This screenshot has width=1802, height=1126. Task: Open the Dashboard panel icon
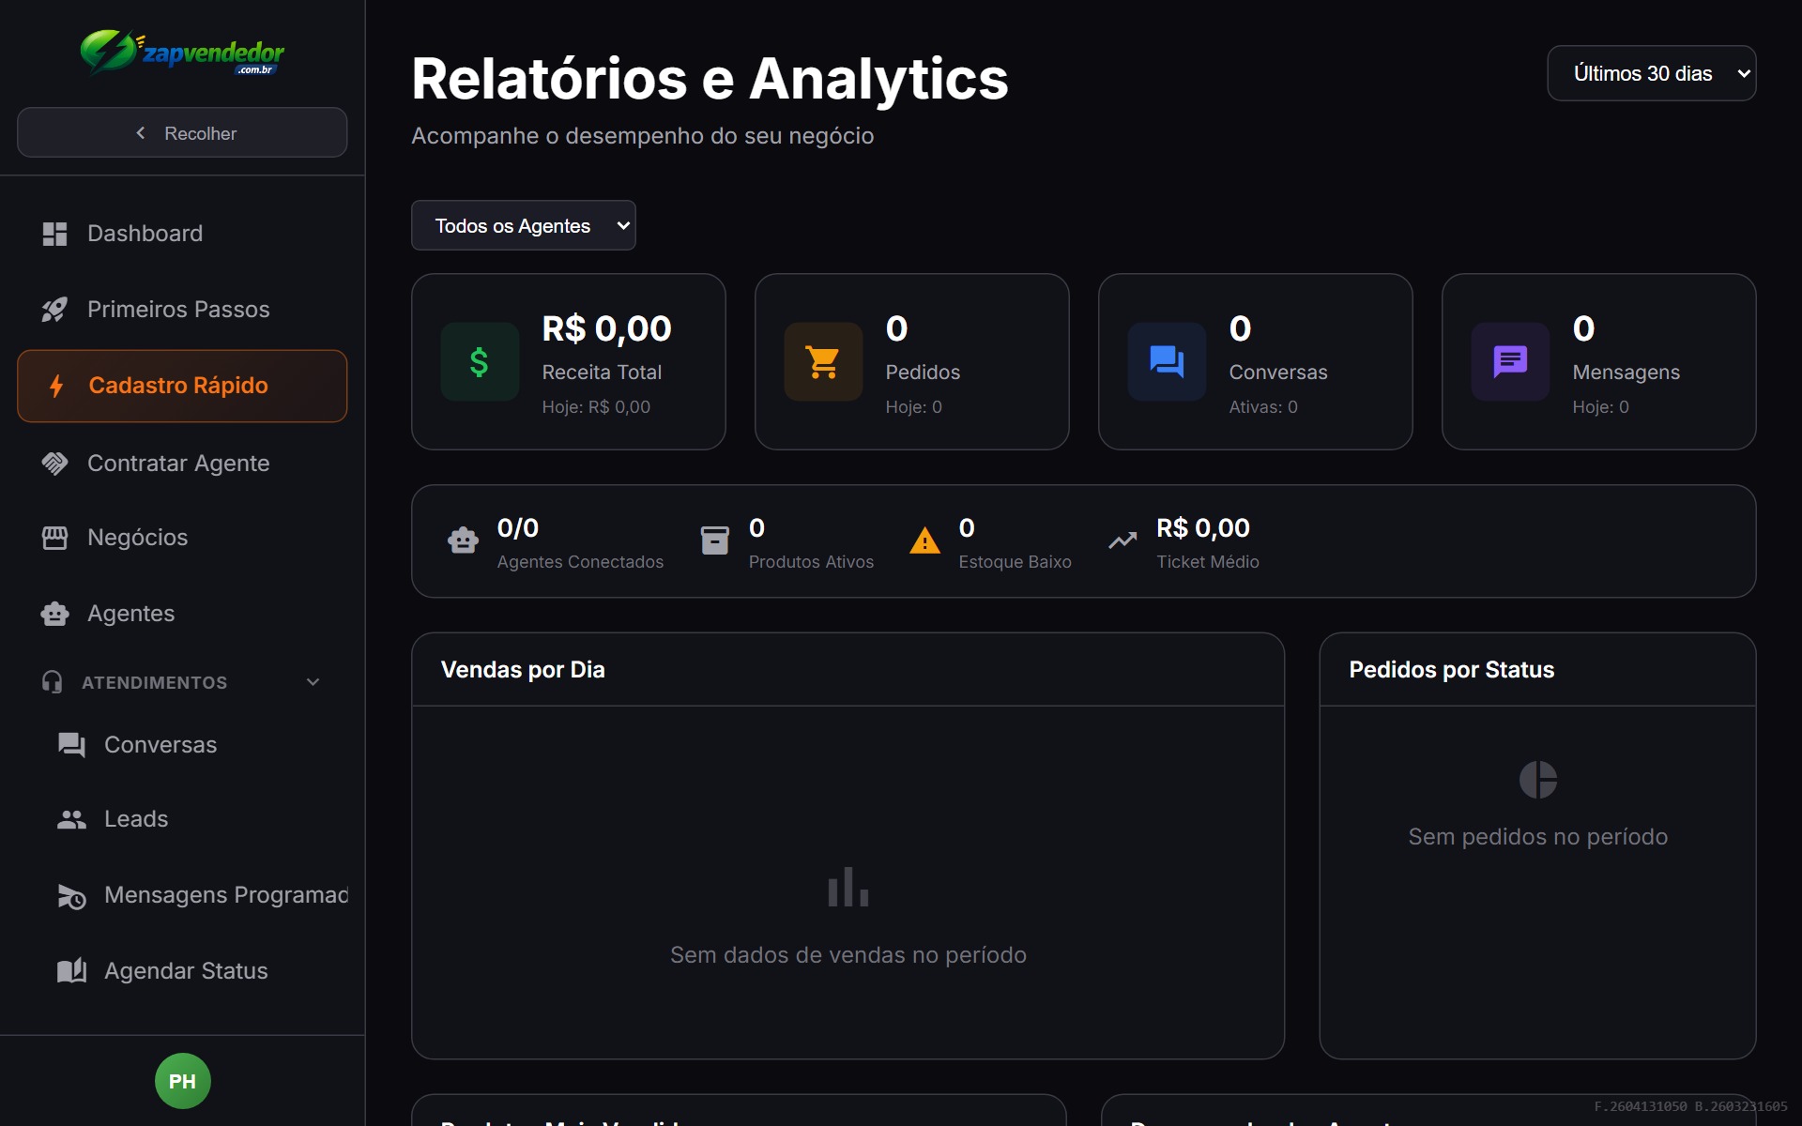[x=54, y=234]
